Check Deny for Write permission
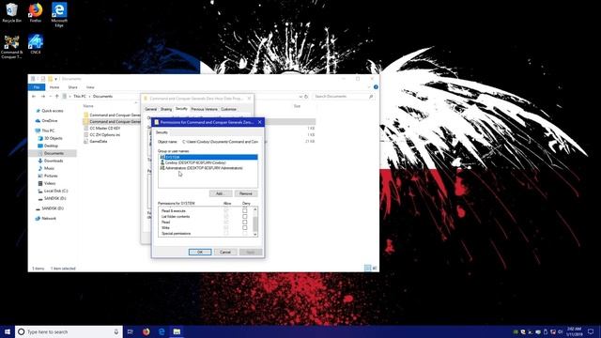The height and width of the screenshot is (338, 601). [x=244, y=227]
